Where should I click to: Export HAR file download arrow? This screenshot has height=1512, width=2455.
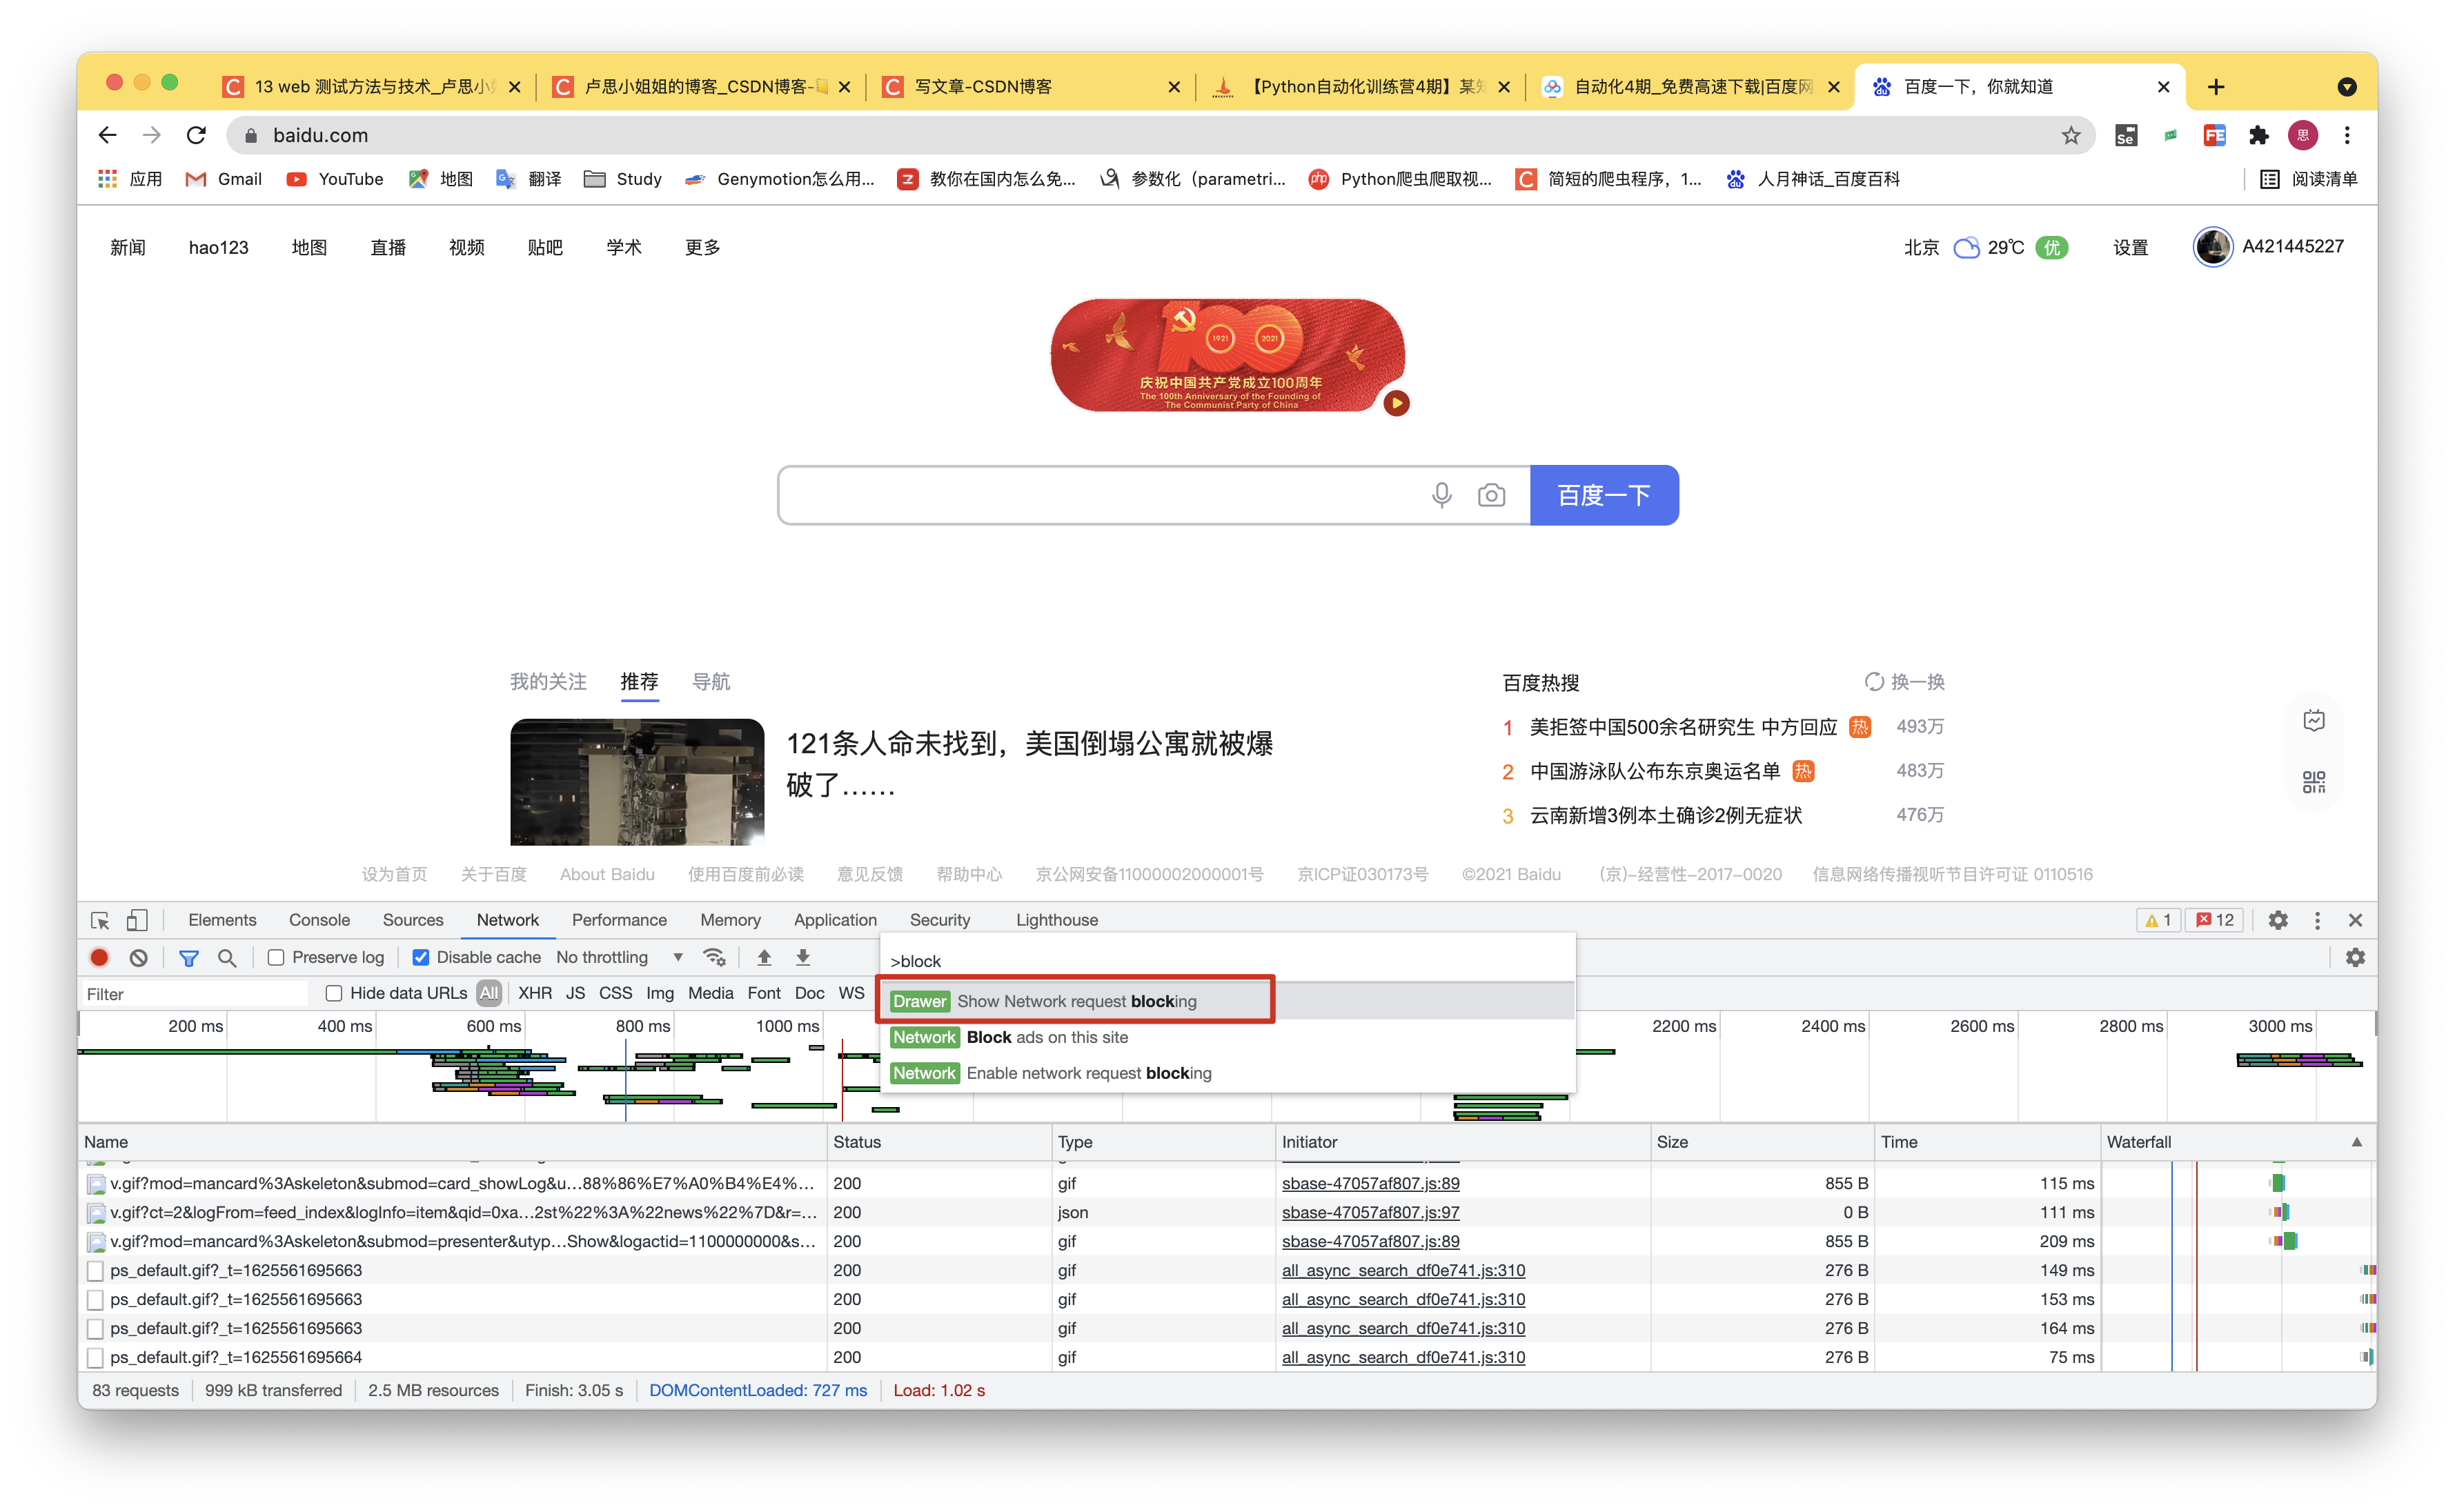coord(803,957)
